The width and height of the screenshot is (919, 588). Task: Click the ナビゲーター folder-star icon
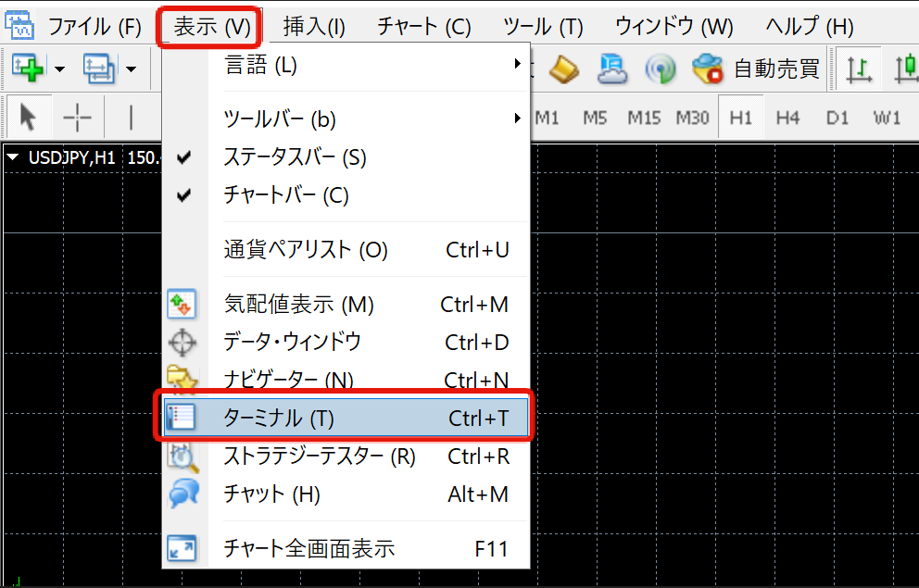click(183, 378)
